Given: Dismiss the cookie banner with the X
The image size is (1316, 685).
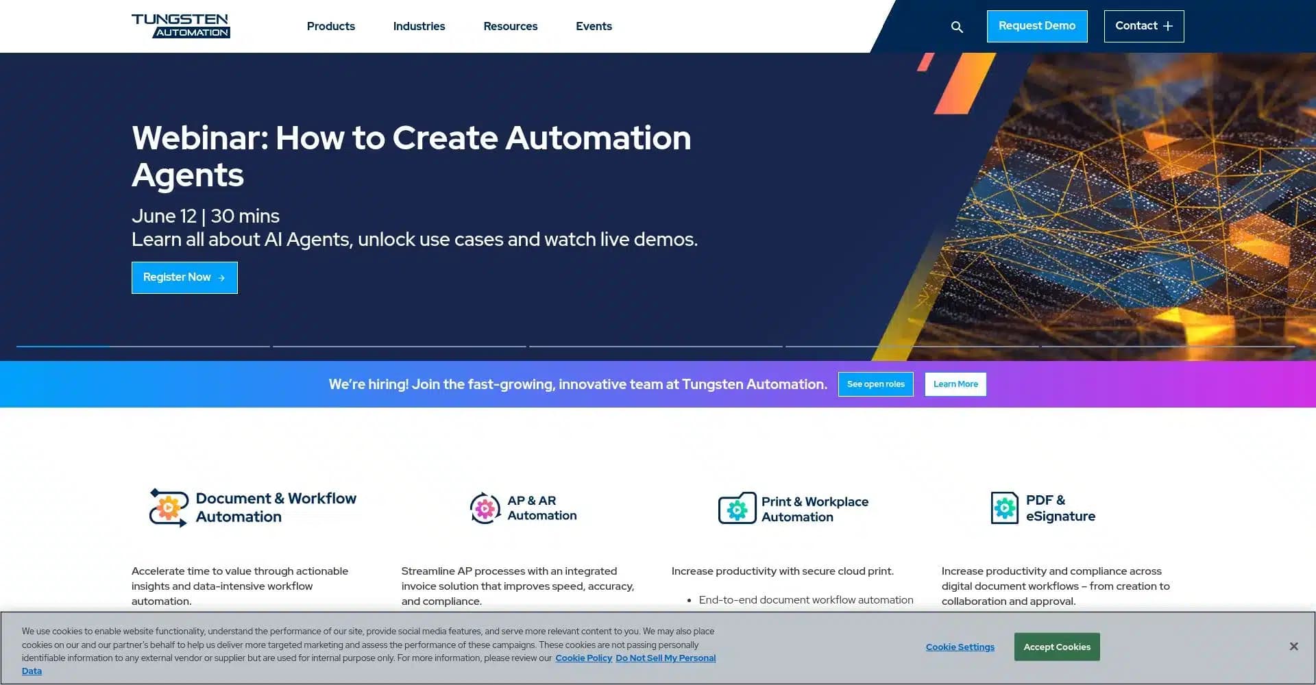Looking at the screenshot, I should click(1294, 646).
